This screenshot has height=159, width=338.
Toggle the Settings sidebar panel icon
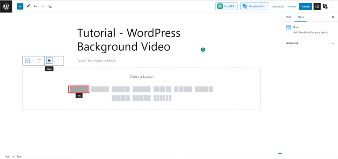[317, 7]
